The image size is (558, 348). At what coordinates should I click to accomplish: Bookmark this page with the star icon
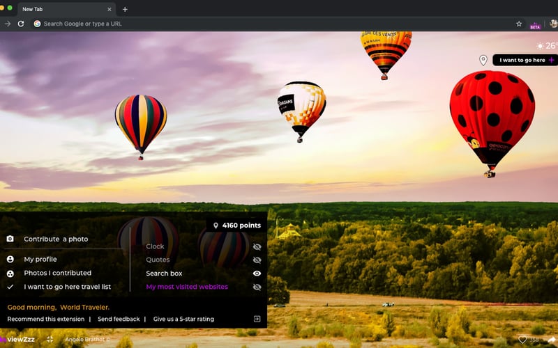pyautogui.click(x=519, y=24)
